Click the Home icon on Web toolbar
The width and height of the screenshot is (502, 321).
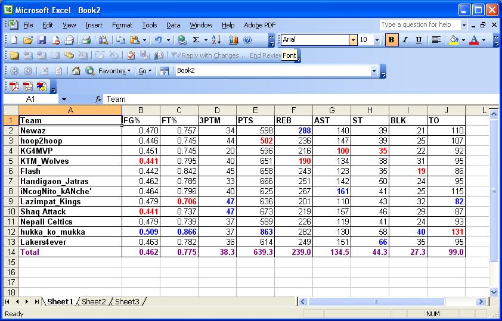click(x=76, y=71)
